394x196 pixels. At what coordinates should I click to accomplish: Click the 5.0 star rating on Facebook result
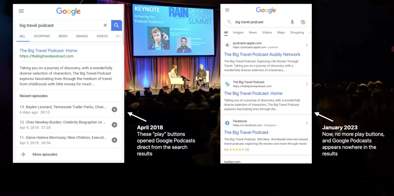click(237, 149)
